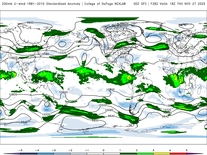Click the light blue -3 to -2 colorbar segment

[62, 154]
